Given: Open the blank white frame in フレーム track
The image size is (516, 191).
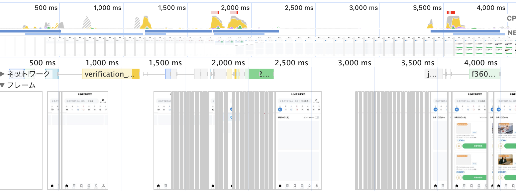Looking at the screenshot, I should point(21,141).
